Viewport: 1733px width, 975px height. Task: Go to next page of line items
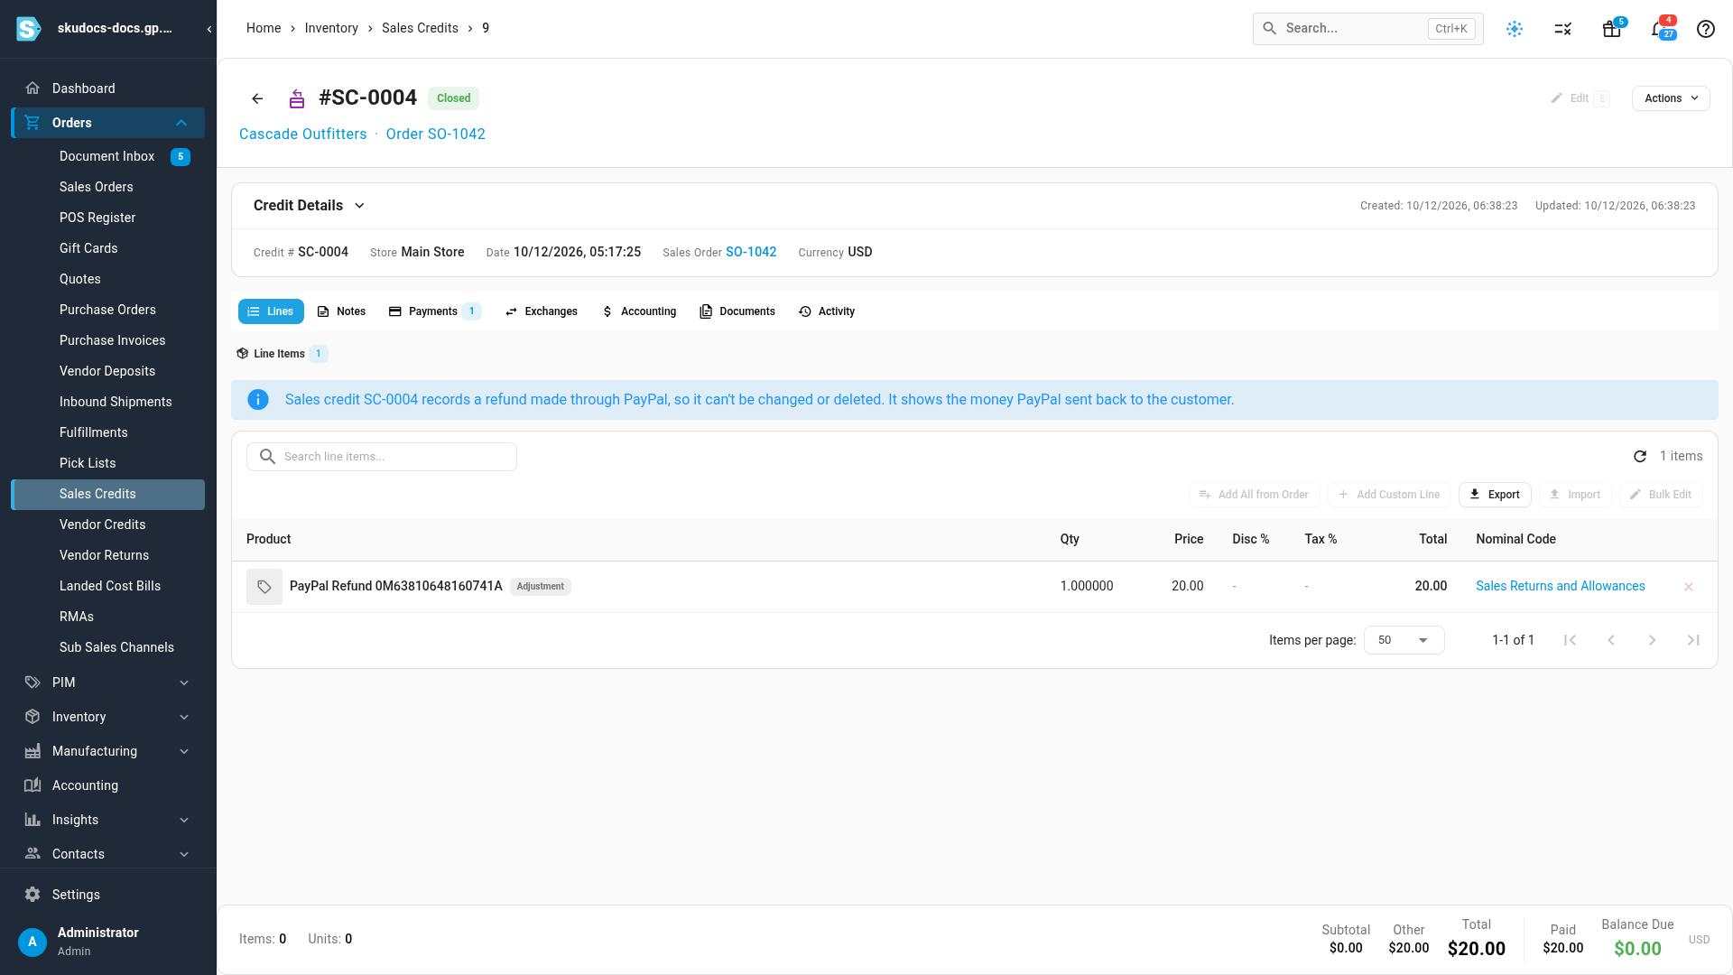point(1653,640)
